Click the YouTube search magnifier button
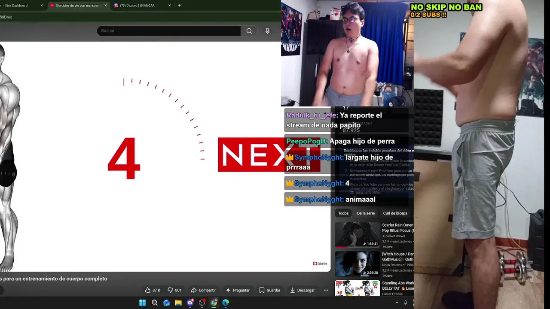 (249, 31)
